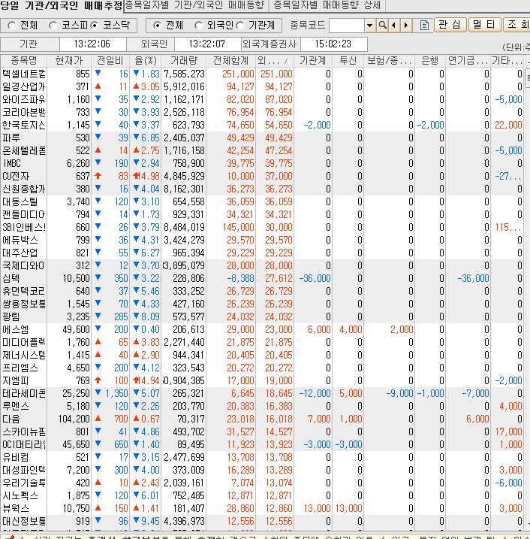Select the 지엠피 stock name

point(16,380)
